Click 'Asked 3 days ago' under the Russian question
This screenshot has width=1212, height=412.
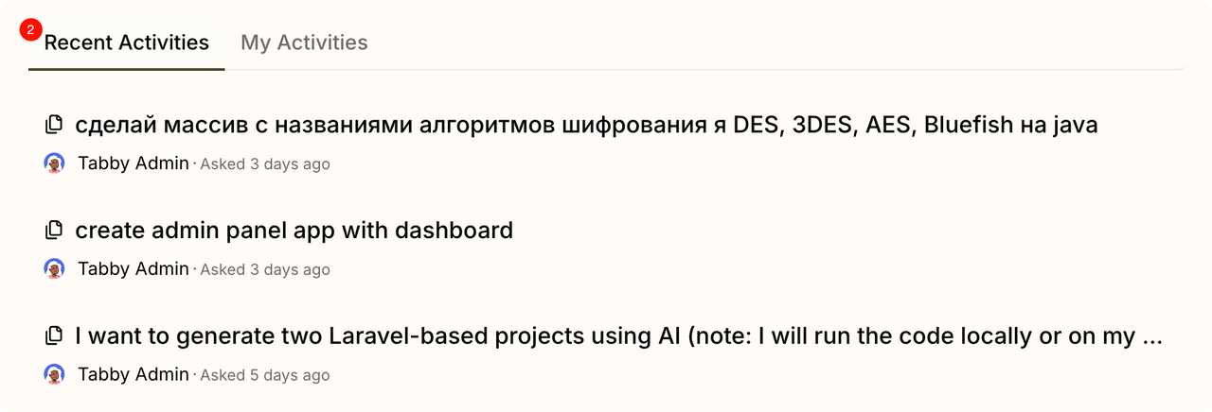265,164
